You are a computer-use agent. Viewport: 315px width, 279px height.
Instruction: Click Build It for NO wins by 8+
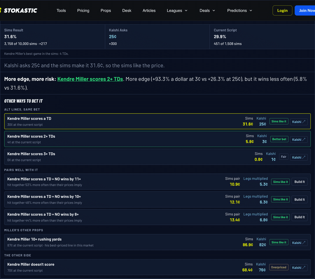coord(300,217)
